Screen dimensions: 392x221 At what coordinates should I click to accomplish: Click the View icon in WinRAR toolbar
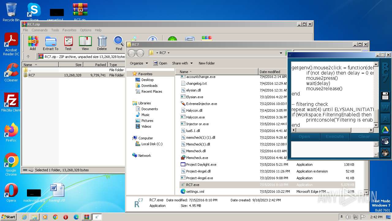pyautogui.click(x=85, y=43)
